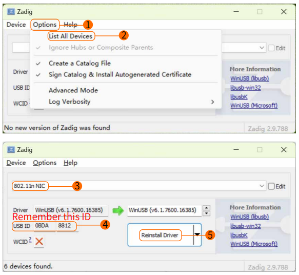Open WinUSB (libusb) link in bottom window
The height and width of the screenshot is (275, 299).
click(249, 217)
